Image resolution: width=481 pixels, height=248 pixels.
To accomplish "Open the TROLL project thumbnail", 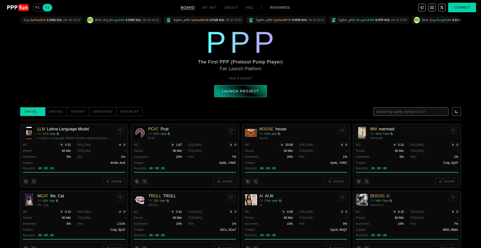I will click(140, 200).
